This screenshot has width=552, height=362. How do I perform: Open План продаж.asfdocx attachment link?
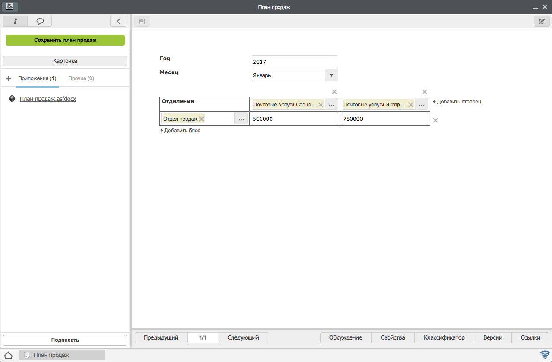coord(48,99)
